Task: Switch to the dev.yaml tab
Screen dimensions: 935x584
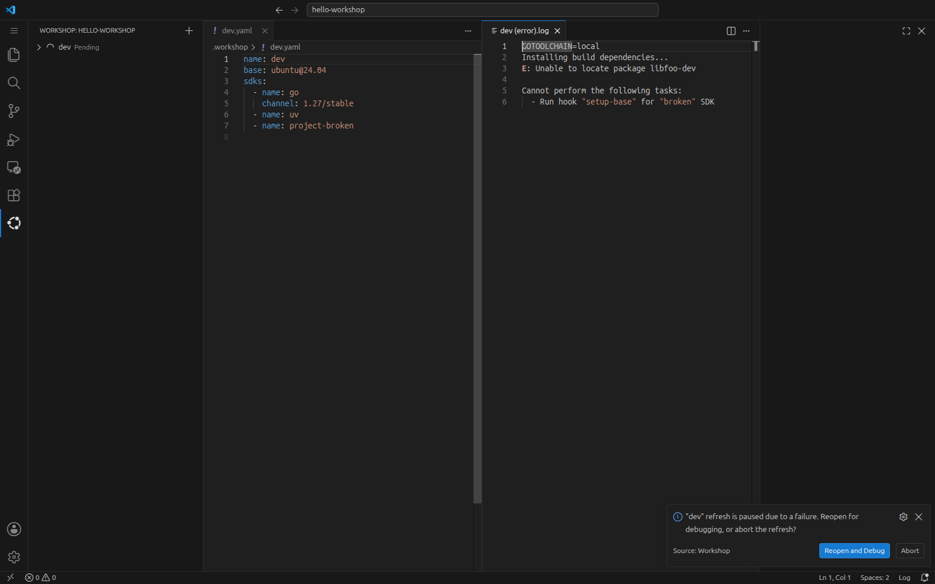Action: tap(237, 31)
